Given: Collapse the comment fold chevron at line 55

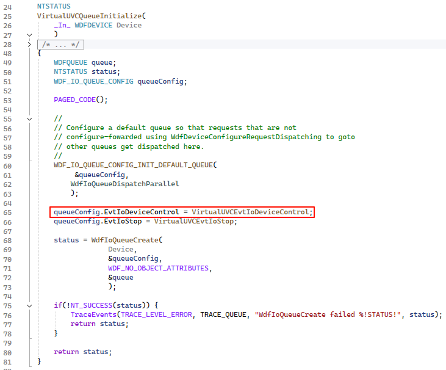Looking at the screenshot, I should click(x=29, y=119).
